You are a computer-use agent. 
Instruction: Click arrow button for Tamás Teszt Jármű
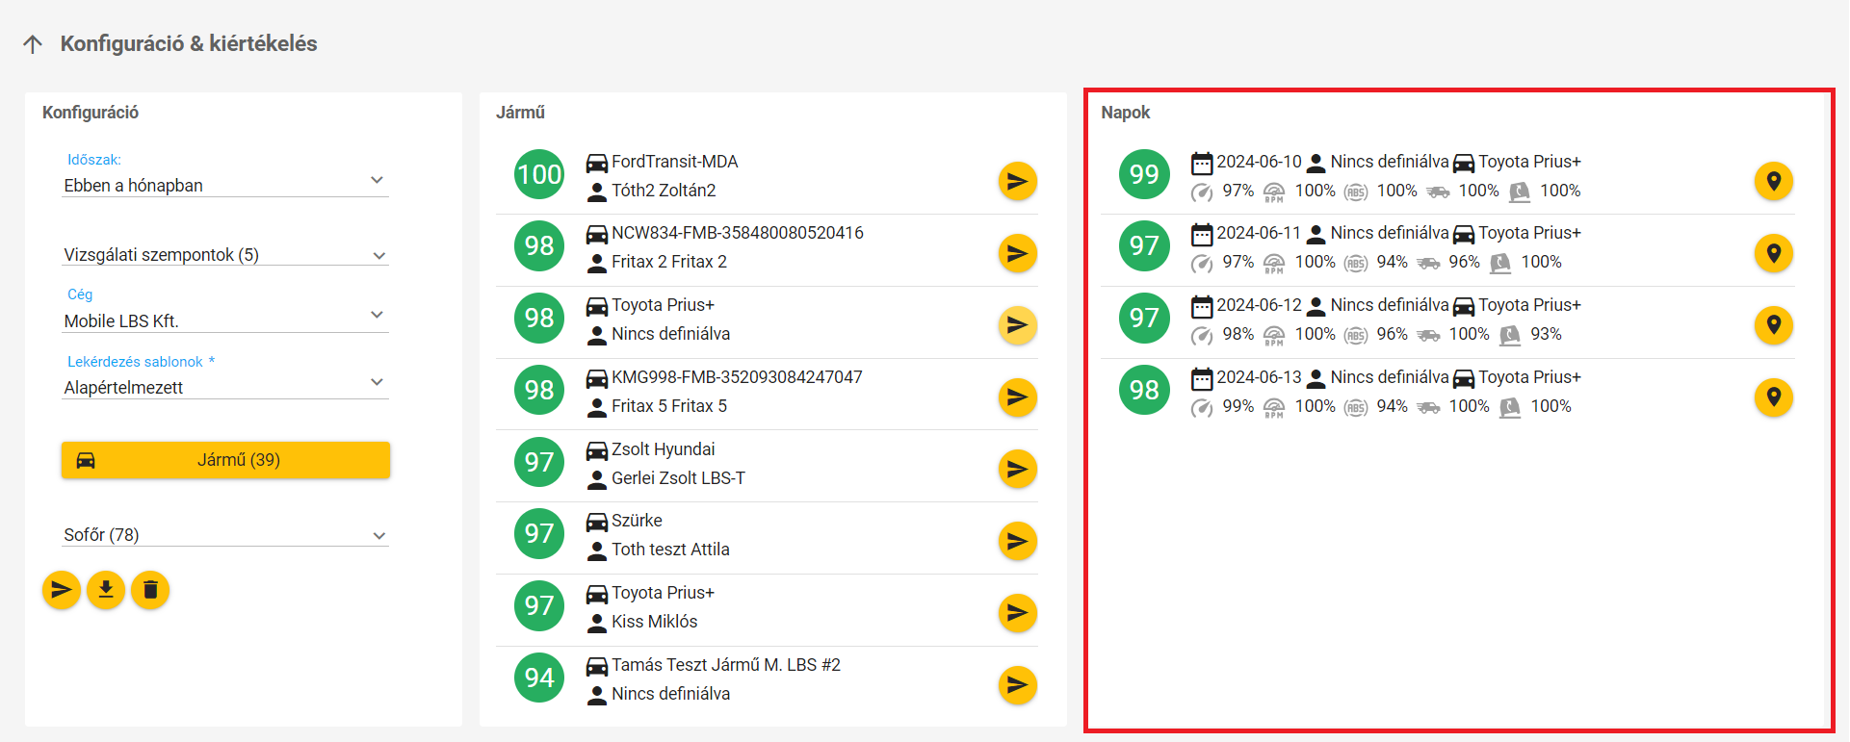coord(1017,685)
